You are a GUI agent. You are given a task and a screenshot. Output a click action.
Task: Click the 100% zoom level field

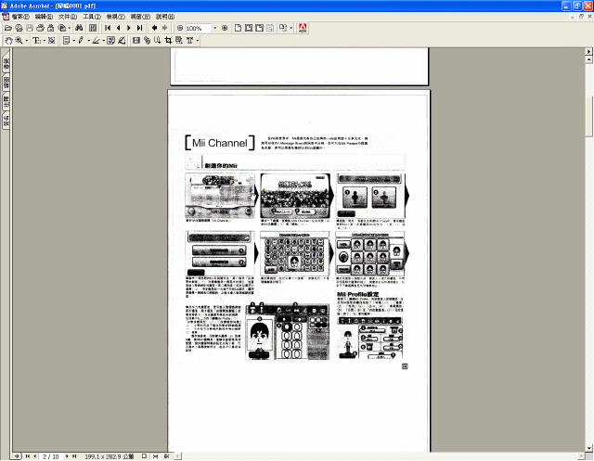click(198, 29)
